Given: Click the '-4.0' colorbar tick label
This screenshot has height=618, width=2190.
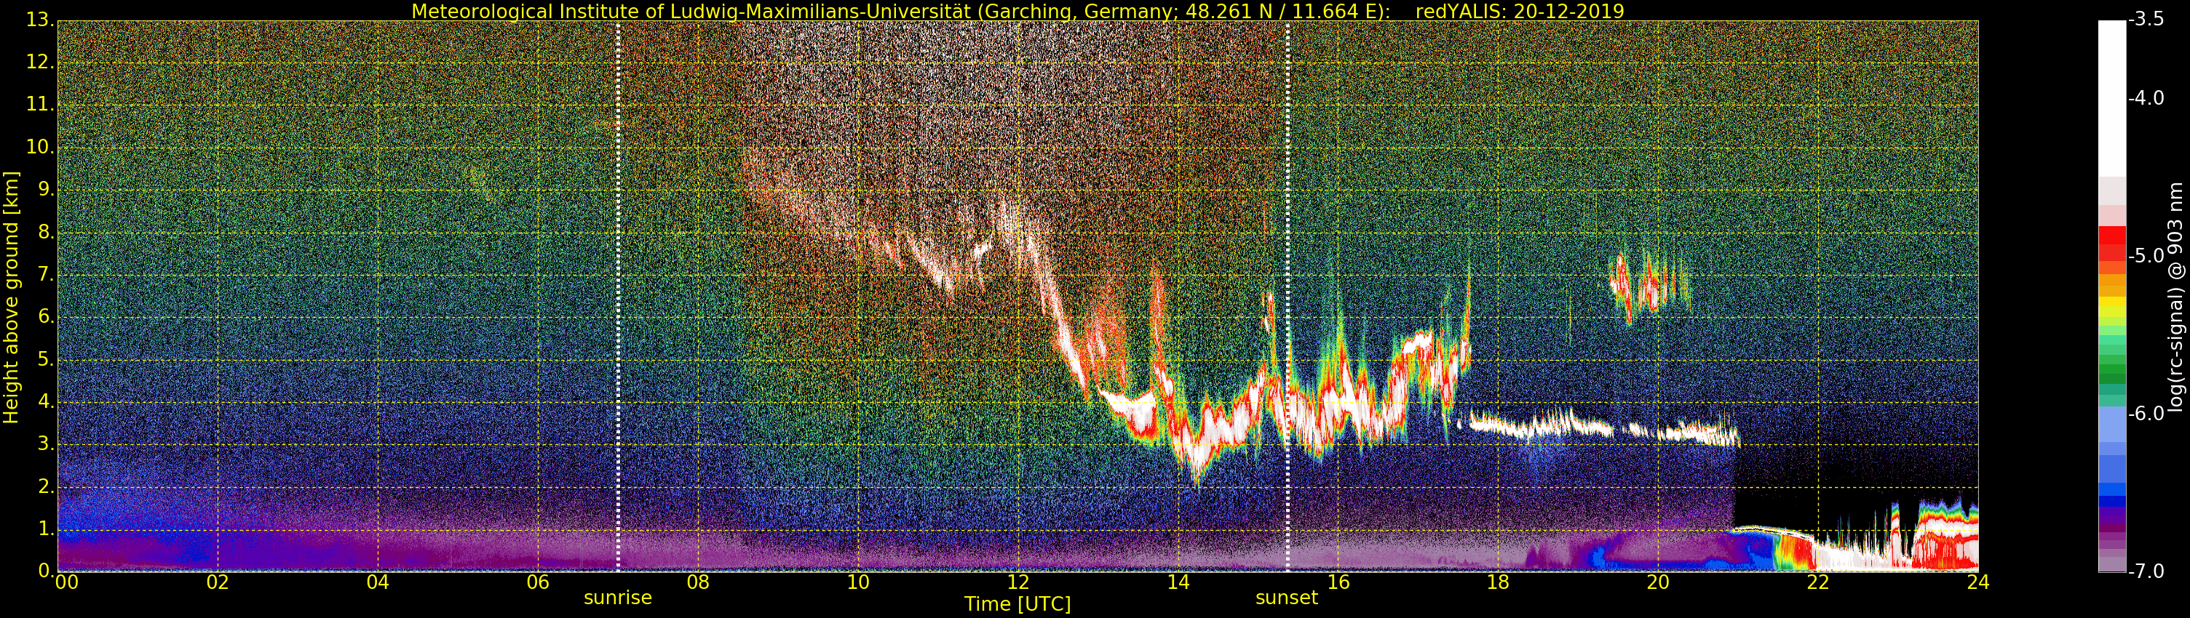Looking at the screenshot, I should coord(2146,98).
